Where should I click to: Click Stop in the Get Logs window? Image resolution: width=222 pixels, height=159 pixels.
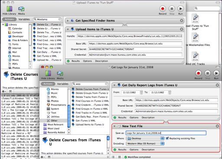(207, 73)
